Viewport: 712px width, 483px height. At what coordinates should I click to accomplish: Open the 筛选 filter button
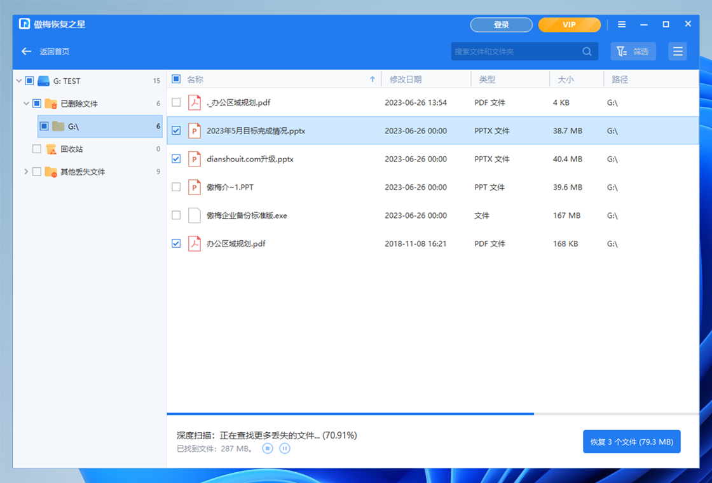633,51
